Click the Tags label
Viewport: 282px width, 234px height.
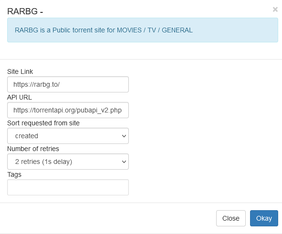pyautogui.click(x=14, y=174)
